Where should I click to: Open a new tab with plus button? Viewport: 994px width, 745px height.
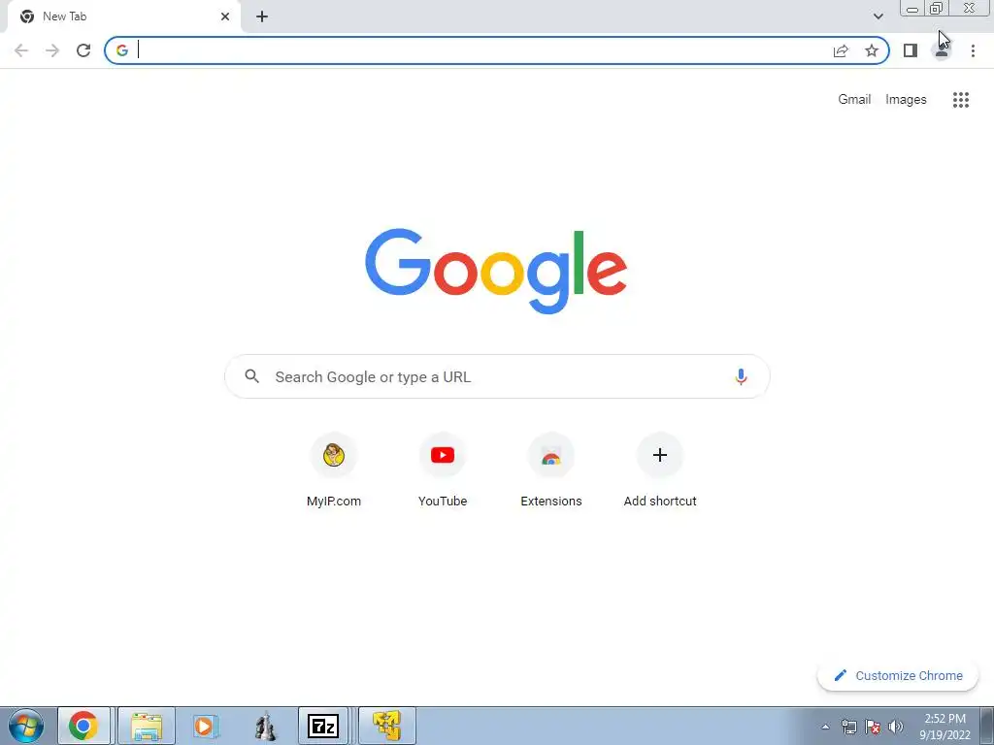[262, 16]
